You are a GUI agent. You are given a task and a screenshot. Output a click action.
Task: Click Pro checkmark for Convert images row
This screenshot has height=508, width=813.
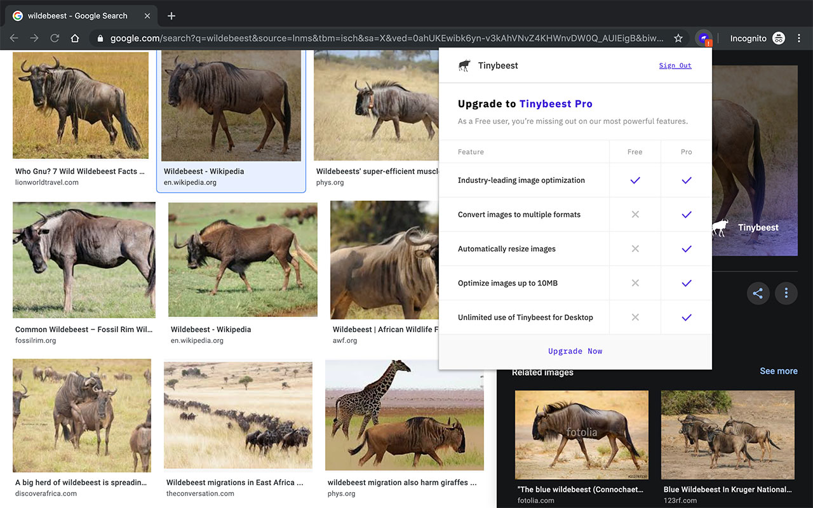click(x=686, y=215)
